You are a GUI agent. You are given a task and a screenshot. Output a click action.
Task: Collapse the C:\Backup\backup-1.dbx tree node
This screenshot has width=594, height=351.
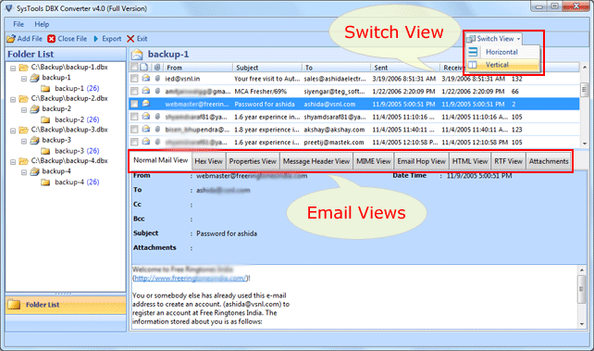(x=13, y=69)
